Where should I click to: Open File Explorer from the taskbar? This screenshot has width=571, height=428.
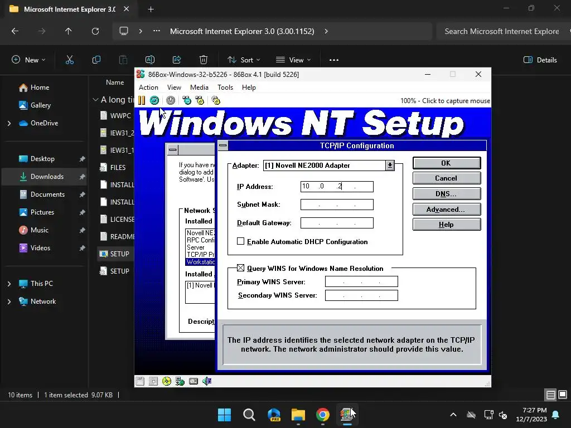pyautogui.click(x=298, y=415)
